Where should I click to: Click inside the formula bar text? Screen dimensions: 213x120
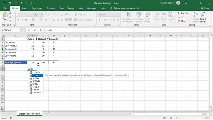coord(49,30)
